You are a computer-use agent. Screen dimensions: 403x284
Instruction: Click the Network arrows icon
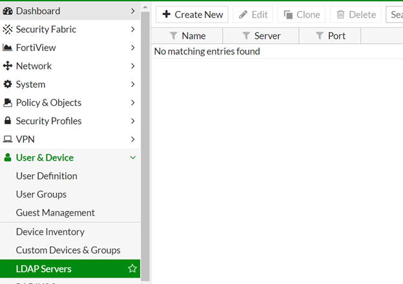click(x=8, y=66)
